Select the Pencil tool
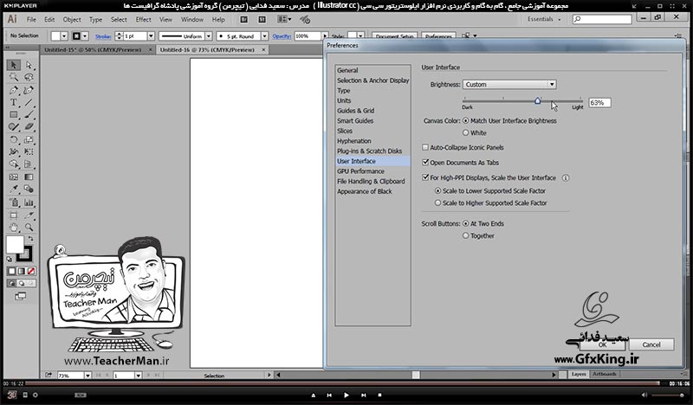Screen dimensions: 693x405 pos(14,127)
